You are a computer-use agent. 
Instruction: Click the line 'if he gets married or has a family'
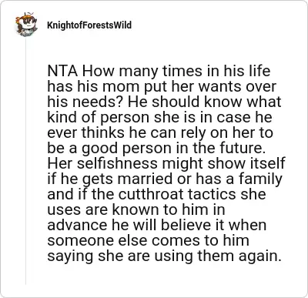(x=165, y=179)
